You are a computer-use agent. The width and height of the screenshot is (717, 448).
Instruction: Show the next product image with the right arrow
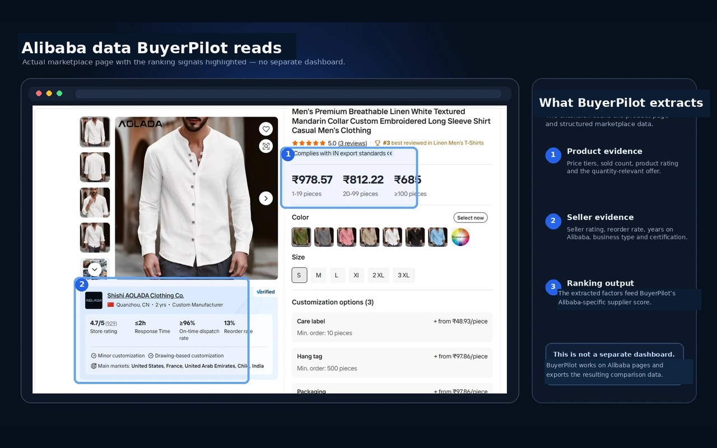(x=266, y=198)
